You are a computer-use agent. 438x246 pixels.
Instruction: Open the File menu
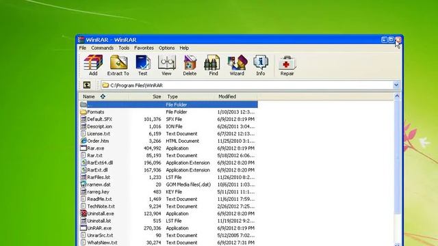(83, 48)
